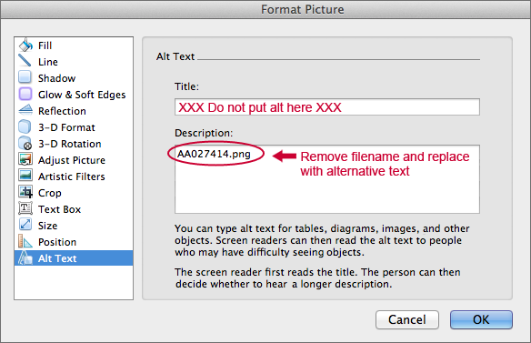Click the AA027414.png text in the Description box

coord(214,154)
